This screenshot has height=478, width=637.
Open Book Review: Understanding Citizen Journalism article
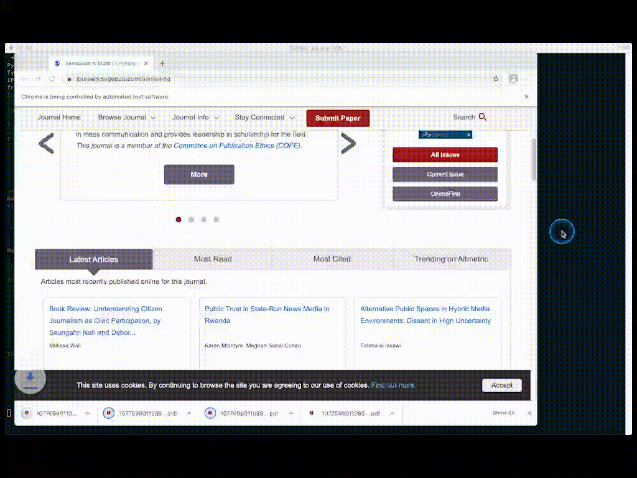point(106,321)
